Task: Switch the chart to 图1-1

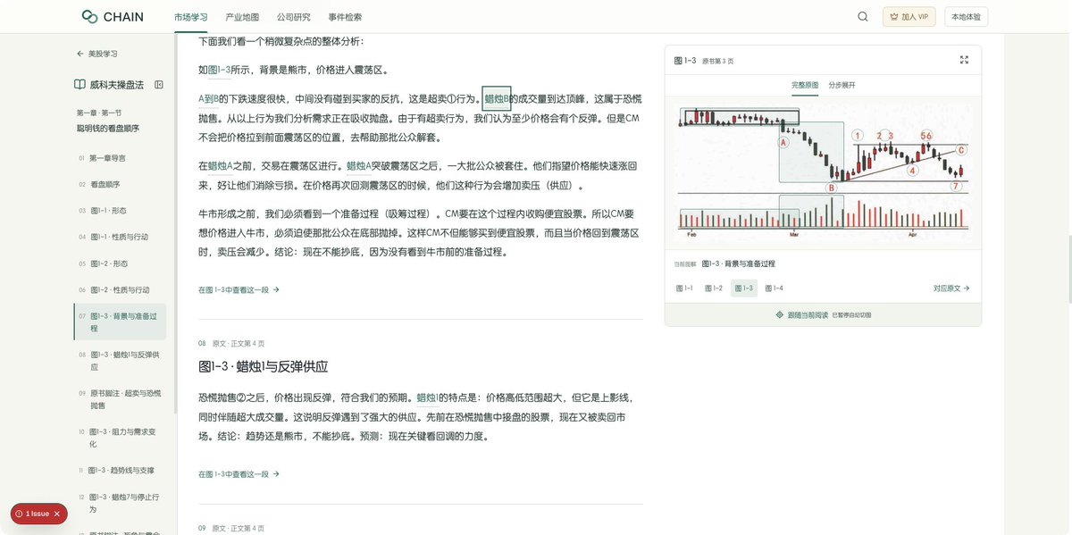Action: tap(684, 288)
